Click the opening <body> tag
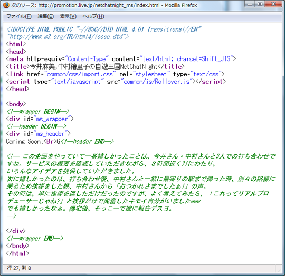The height and width of the screenshot is (276, 285). pyautogui.click(x=16, y=104)
